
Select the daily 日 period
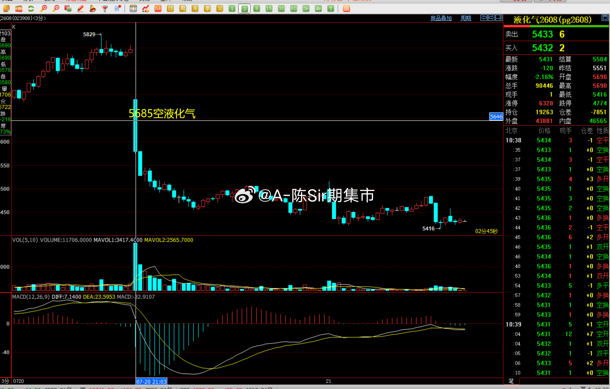pyautogui.click(x=170, y=9)
